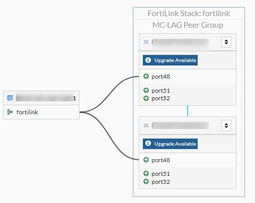
Task: Click the FortiGate device icon
Action: pyautogui.click(x=10, y=98)
